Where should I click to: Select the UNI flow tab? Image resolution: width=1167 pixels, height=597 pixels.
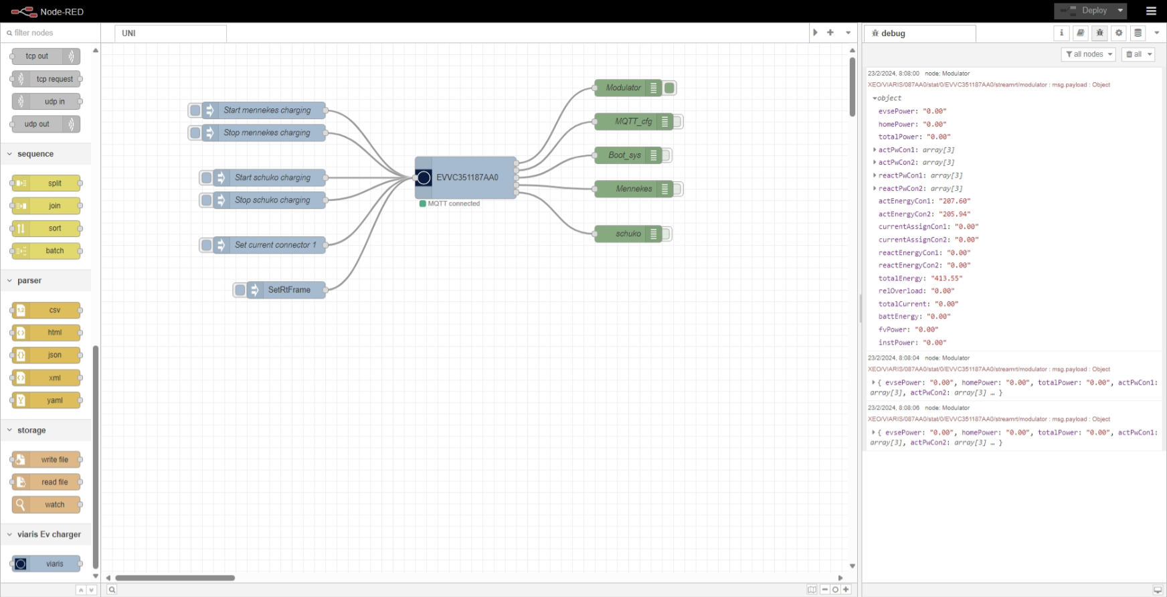170,33
